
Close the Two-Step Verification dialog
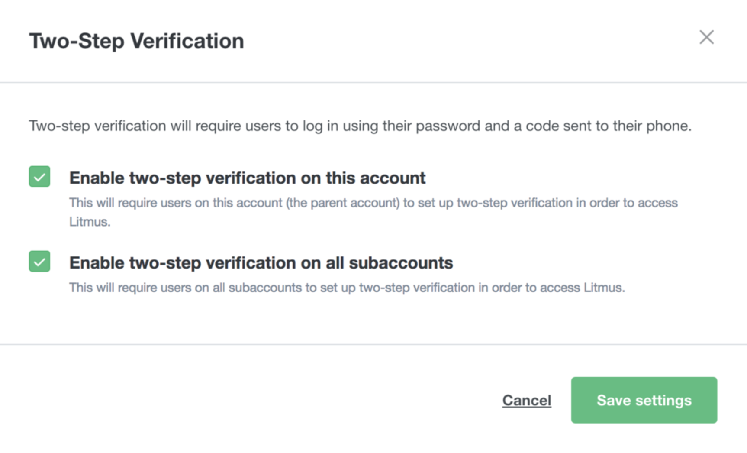click(x=706, y=37)
